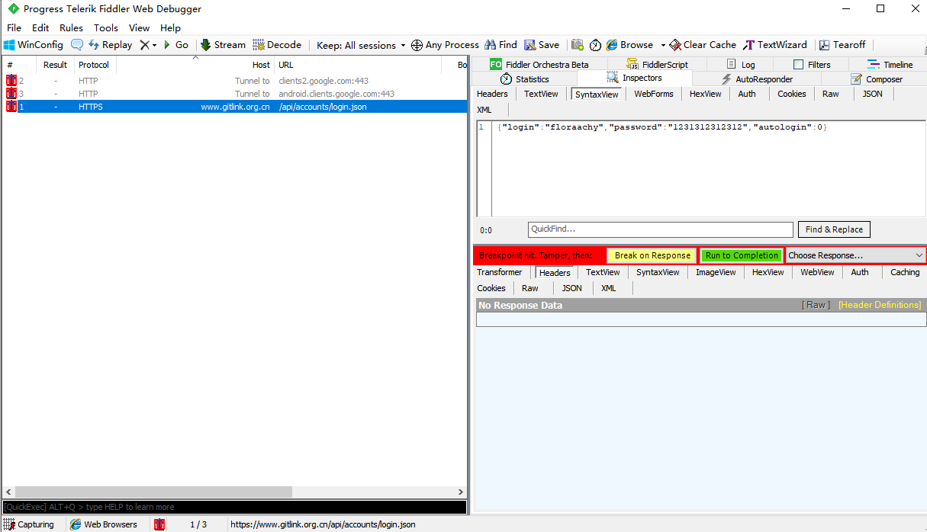
Task: Open the Help menu
Action: 170,27
